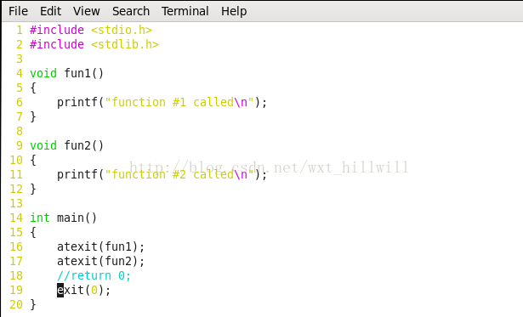
Task: Click the '#include <stdio.h>' line
Action: pos(91,30)
